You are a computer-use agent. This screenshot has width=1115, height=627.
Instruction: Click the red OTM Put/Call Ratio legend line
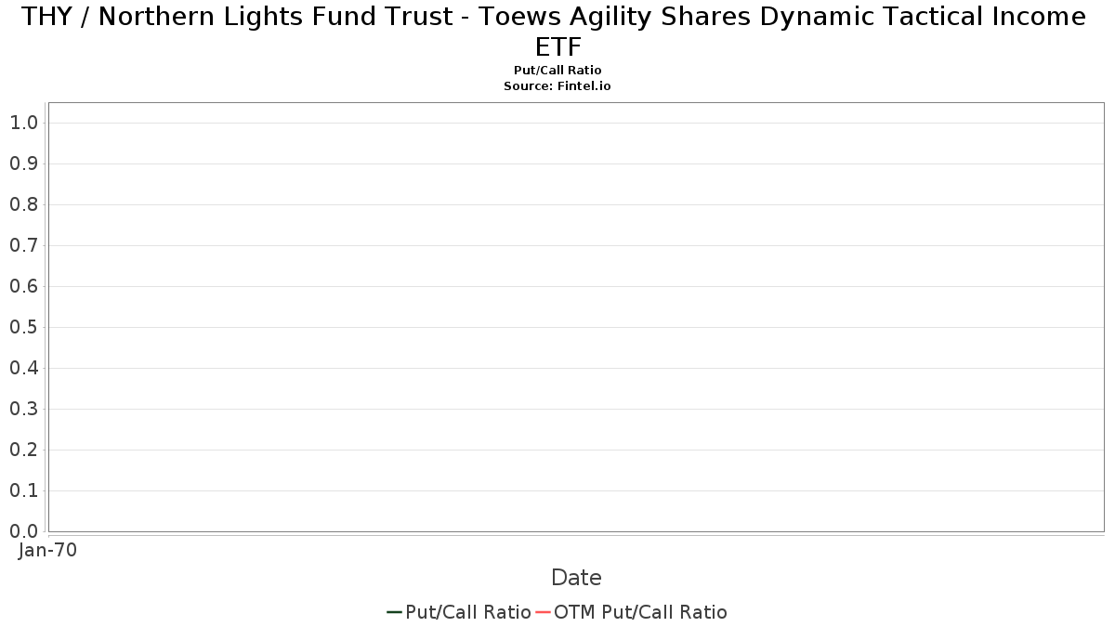click(544, 612)
